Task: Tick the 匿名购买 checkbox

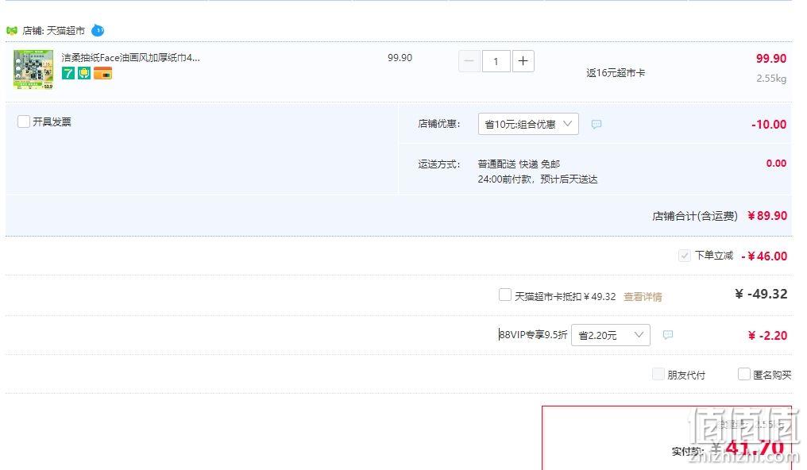Action: click(x=743, y=374)
